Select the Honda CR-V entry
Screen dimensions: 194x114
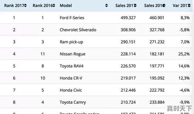coord(96,78)
